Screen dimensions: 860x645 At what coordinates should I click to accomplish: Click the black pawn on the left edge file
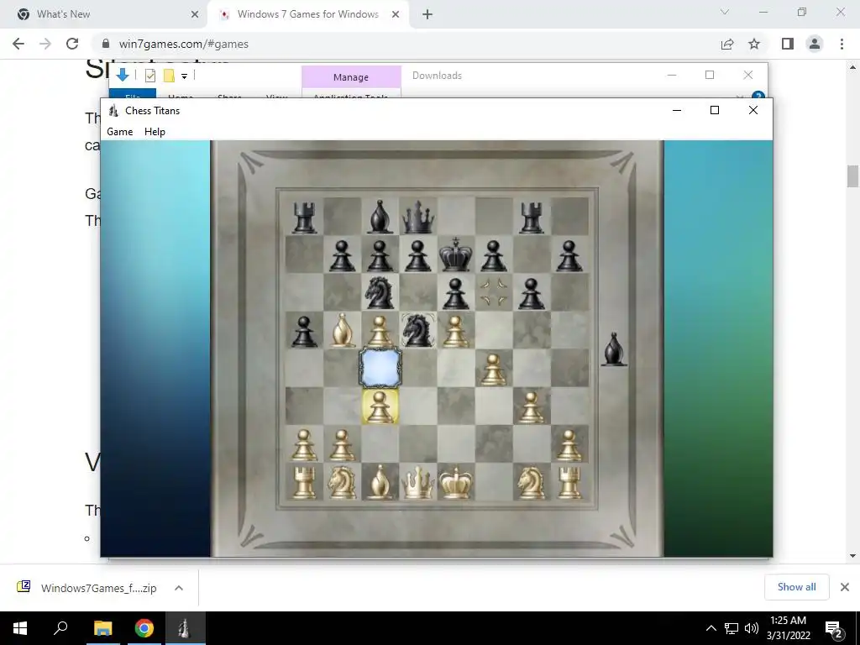[x=304, y=331]
